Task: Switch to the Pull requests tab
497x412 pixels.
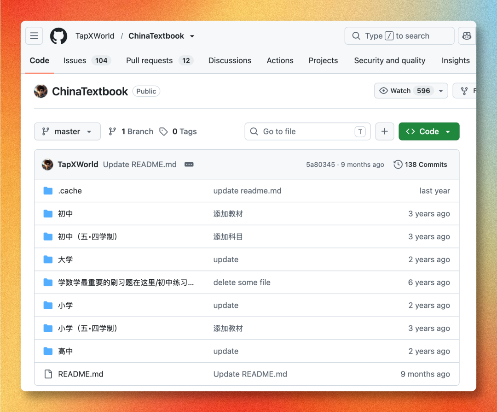Action: coord(160,60)
